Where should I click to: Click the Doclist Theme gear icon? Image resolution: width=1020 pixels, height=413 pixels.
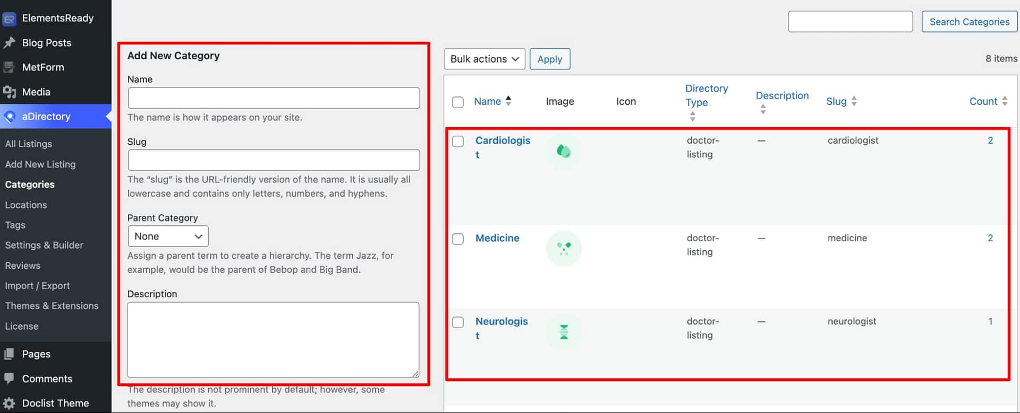point(9,403)
